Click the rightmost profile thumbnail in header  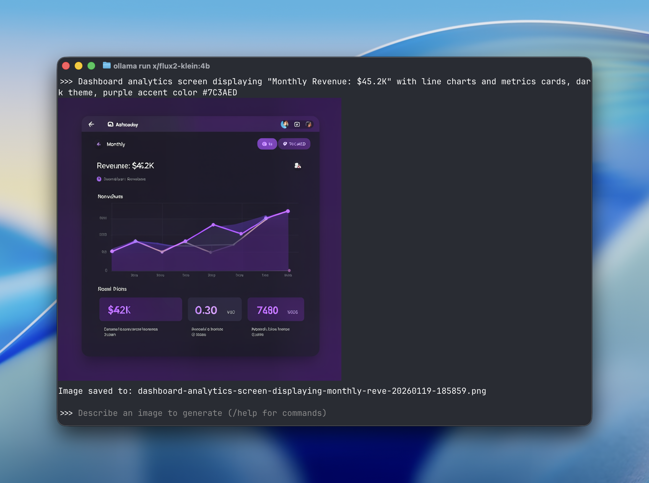pos(308,124)
